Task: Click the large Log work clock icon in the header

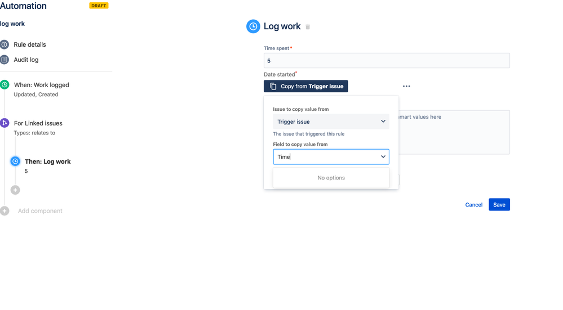Action: coord(253,26)
